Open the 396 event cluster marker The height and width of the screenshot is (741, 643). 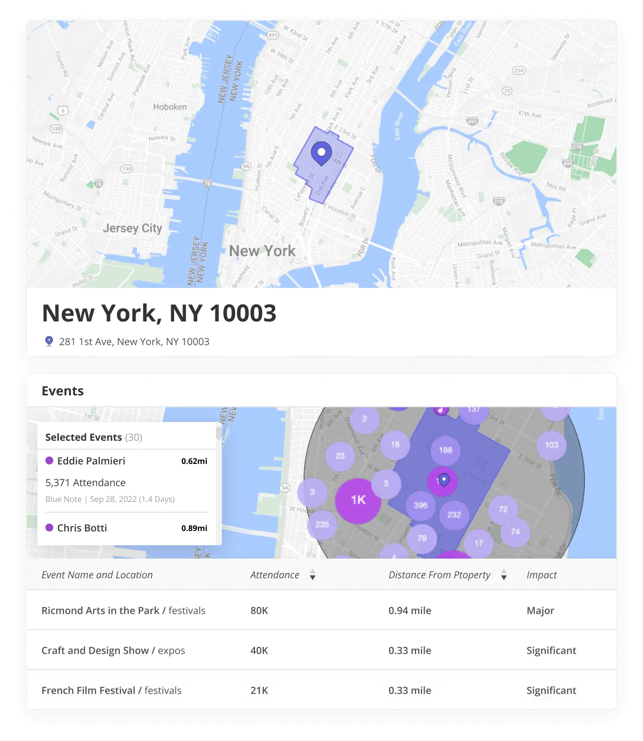coord(422,505)
